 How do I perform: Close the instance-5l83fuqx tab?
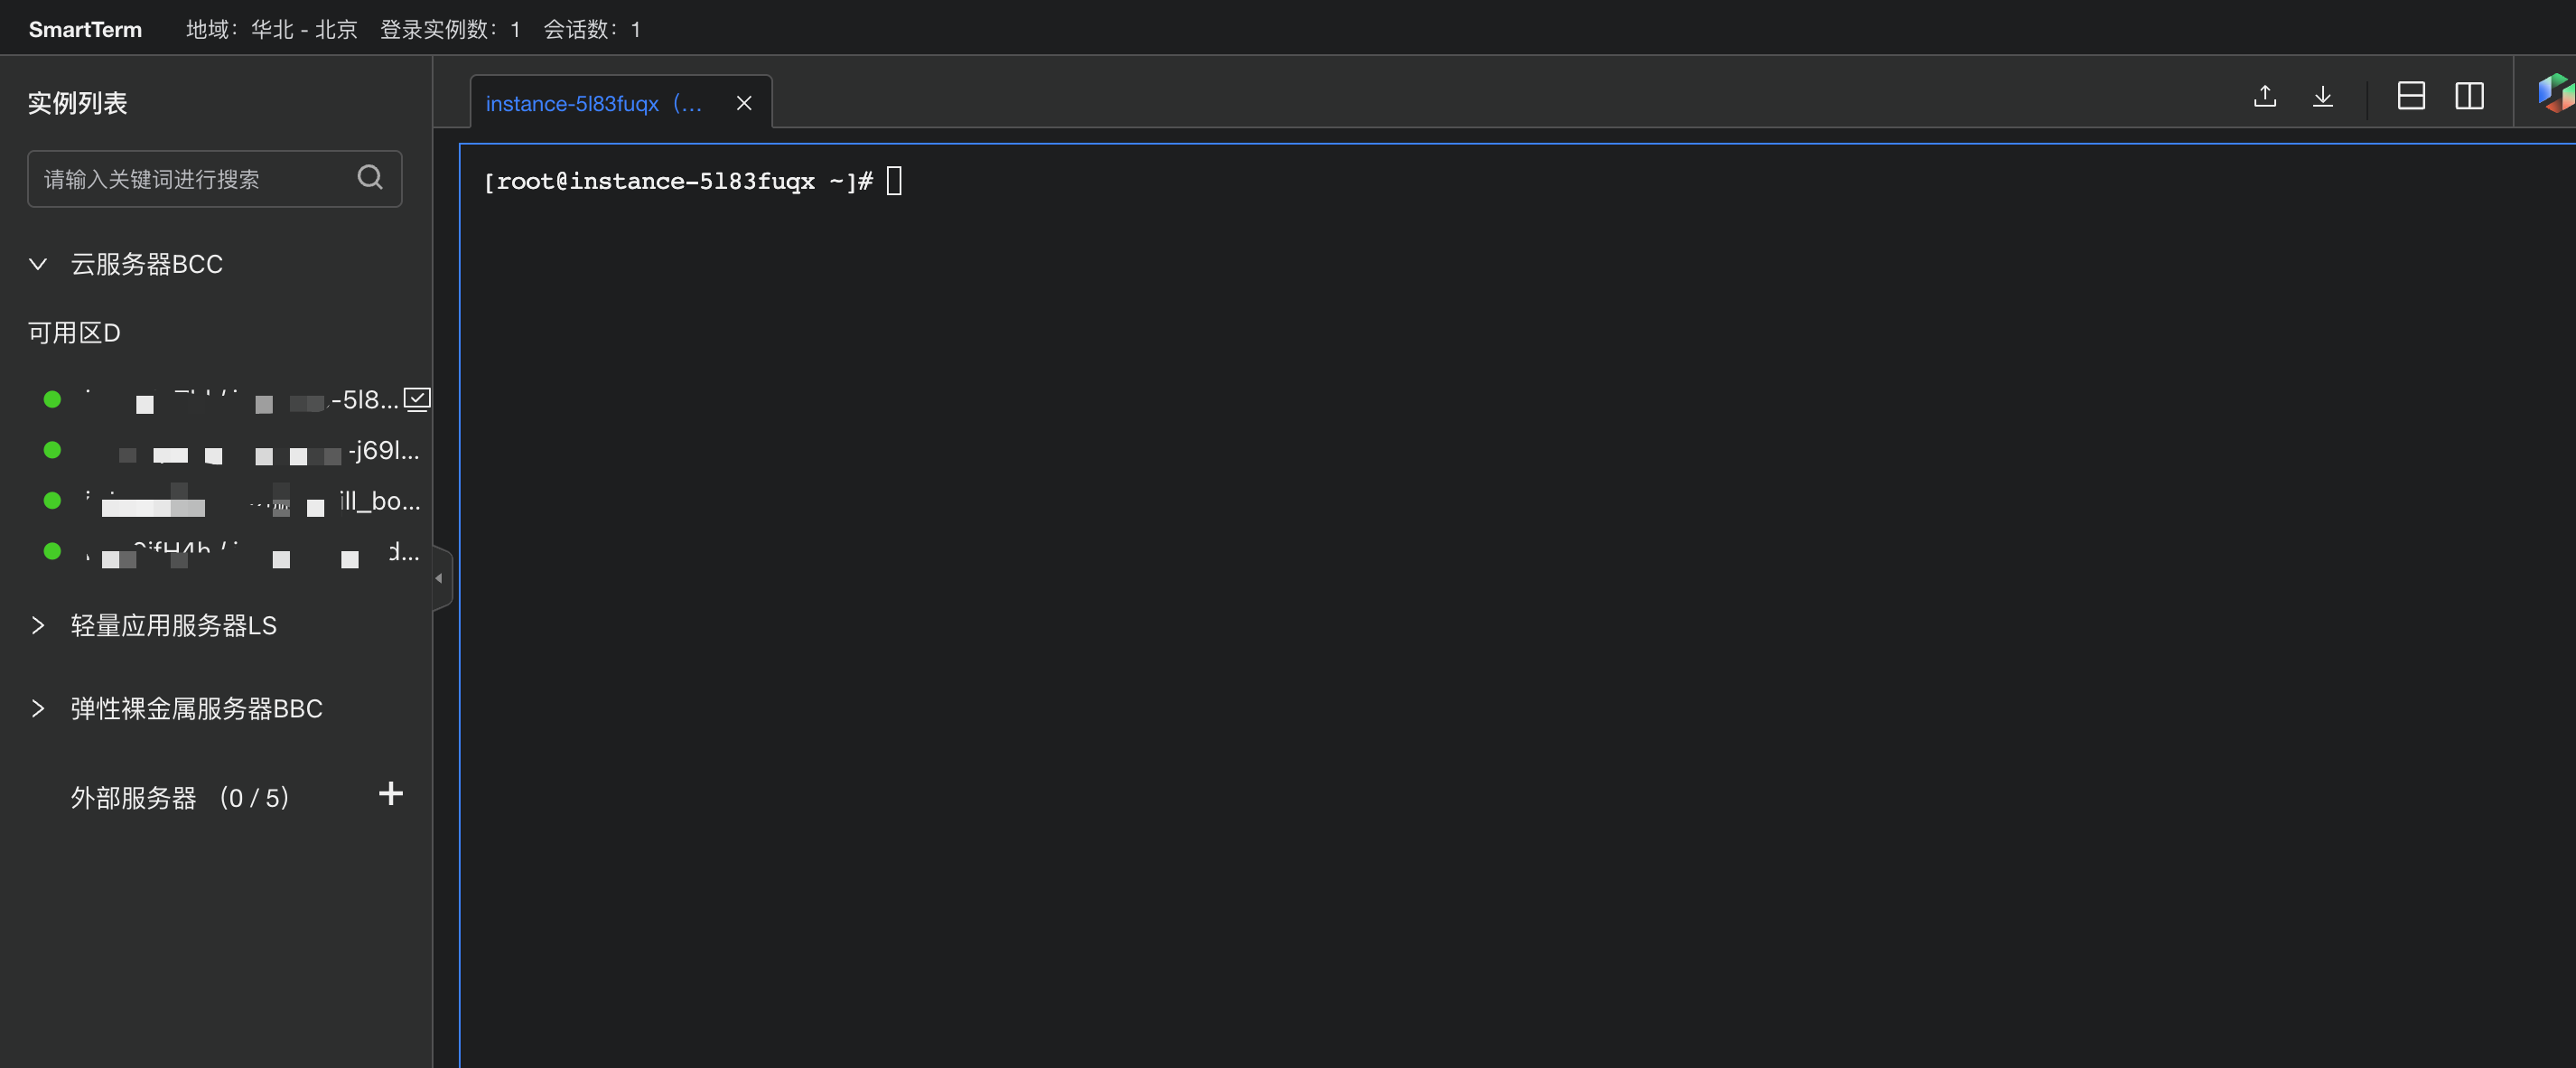(744, 103)
